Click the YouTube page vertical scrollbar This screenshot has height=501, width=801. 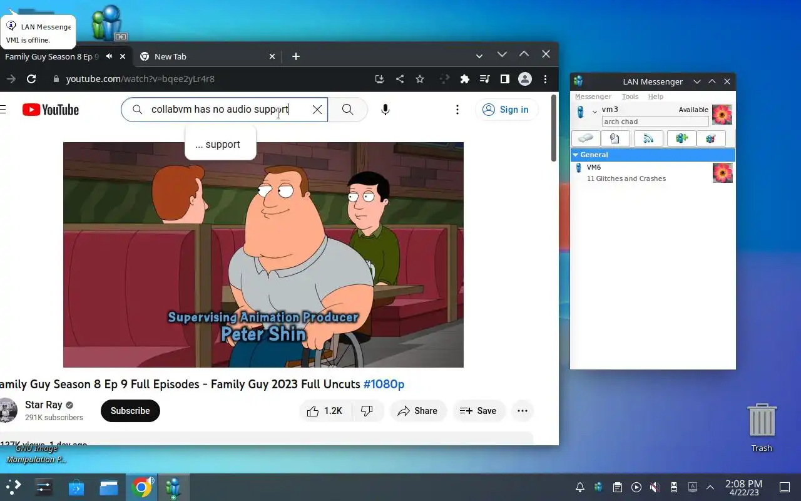(x=554, y=128)
